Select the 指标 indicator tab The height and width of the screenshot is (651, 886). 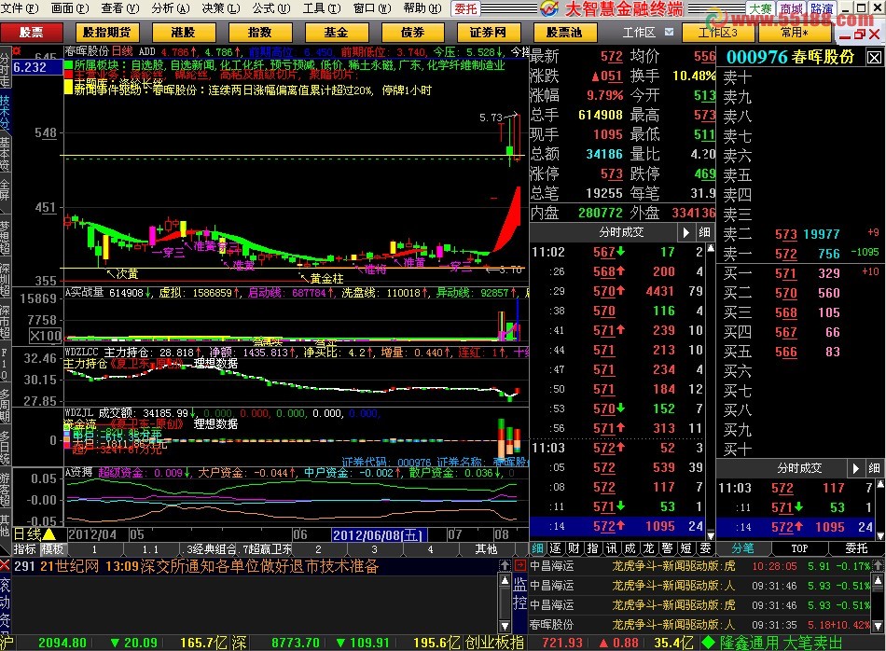[25, 548]
